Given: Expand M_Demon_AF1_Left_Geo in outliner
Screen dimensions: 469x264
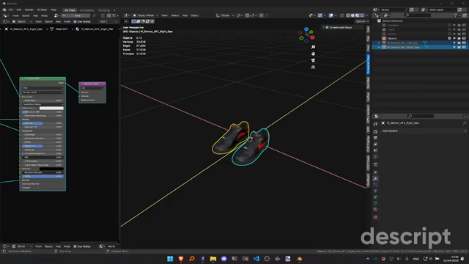Looking at the screenshot, I should point(379,43).
